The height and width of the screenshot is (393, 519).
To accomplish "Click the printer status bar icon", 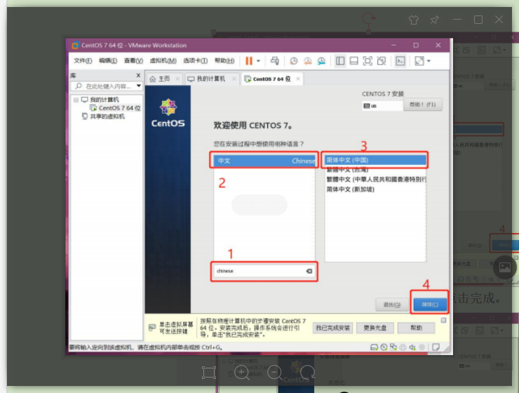I will (x=403, y=347).
